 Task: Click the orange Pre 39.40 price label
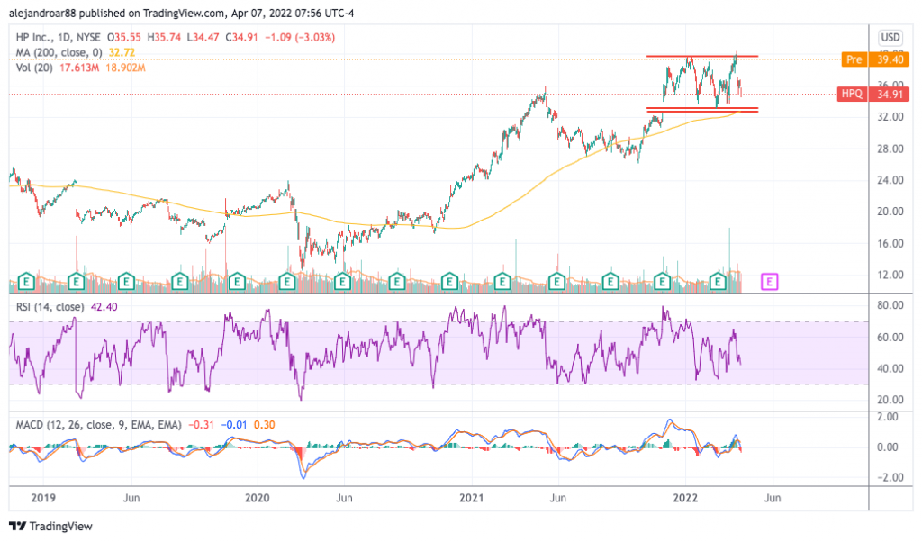tap(875, 59)
